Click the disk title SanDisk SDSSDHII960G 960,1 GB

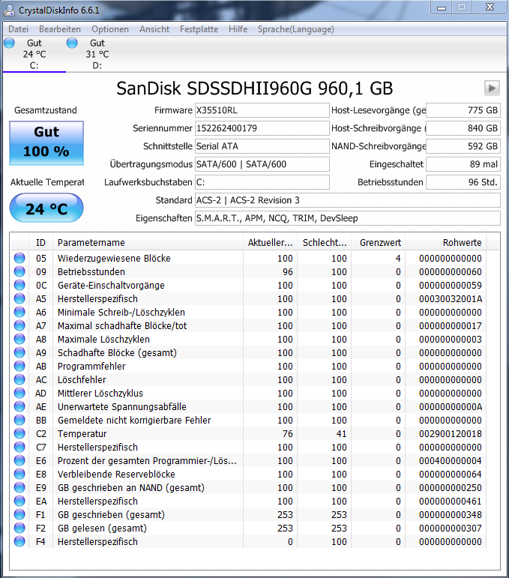point(255,88)
